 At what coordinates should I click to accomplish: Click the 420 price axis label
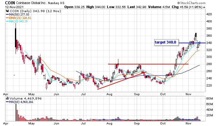[x=209, y=14]
